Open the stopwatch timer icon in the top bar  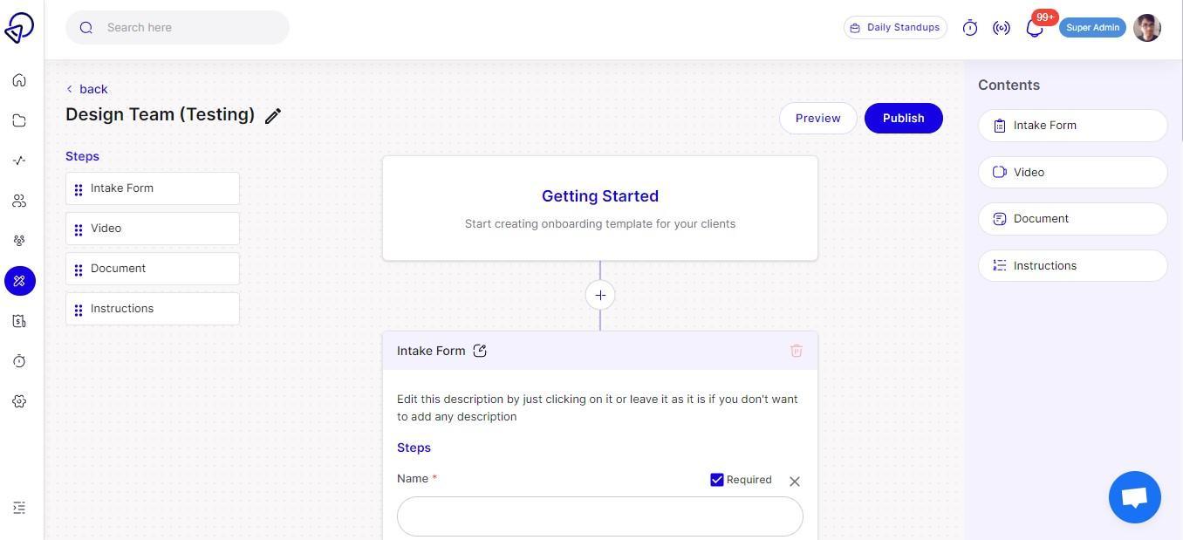969,27
